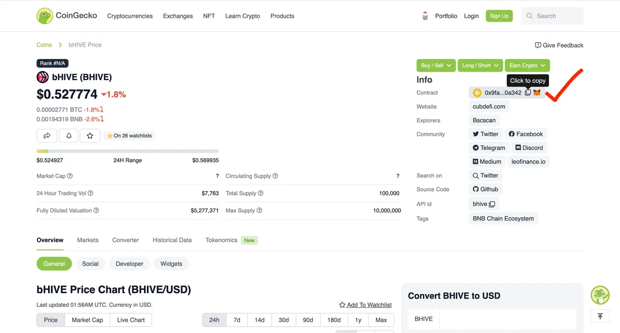Open the NFT menu
This screenshot has height=333, width=620.
209,16
